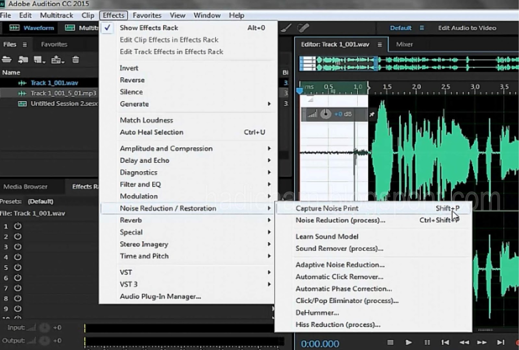Open the Presets (Default) dropdown
This screenshot has height=350, width=519.
41,201
